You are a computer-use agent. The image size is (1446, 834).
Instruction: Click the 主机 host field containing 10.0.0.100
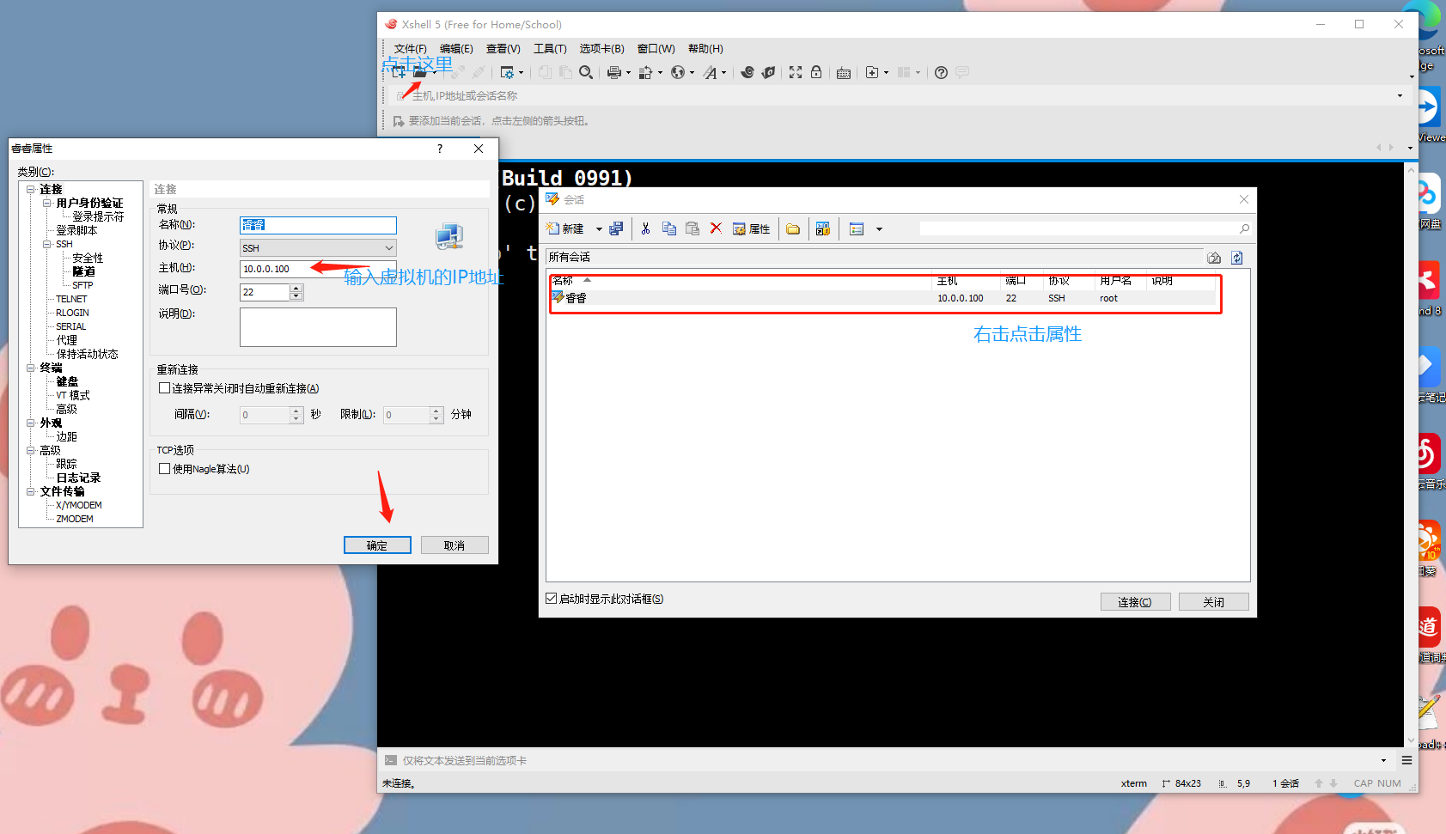(318, 269)
